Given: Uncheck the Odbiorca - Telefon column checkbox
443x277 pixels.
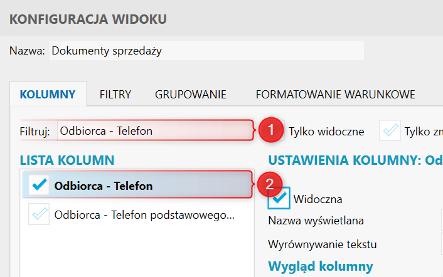Looking at the screenshot, I should pos(39,186).
